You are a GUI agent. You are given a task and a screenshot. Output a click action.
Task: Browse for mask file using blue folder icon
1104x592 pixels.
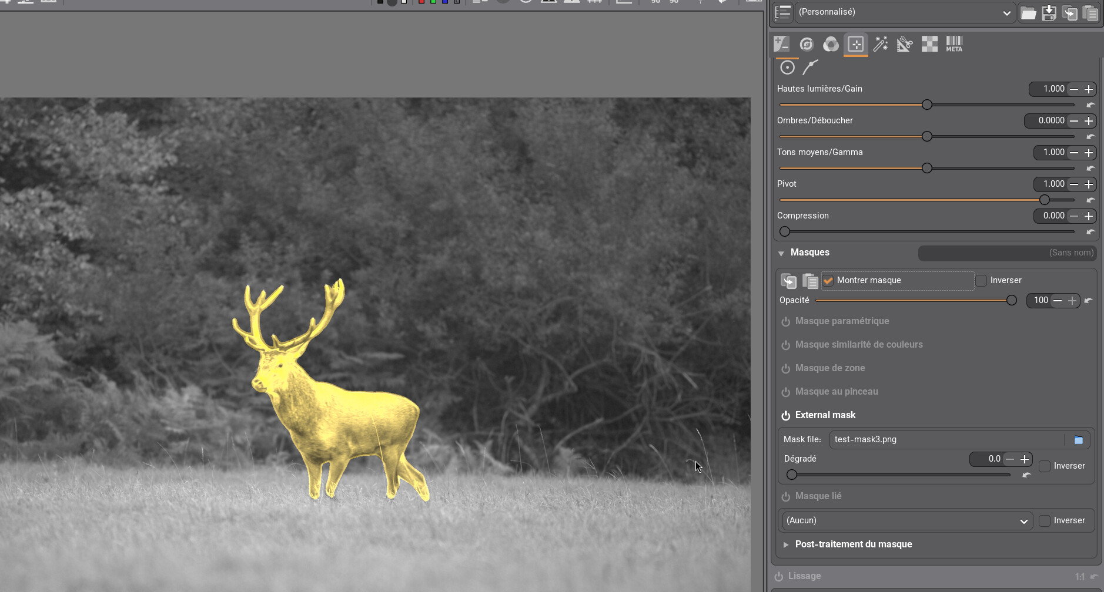click(x=1078, y=440)
